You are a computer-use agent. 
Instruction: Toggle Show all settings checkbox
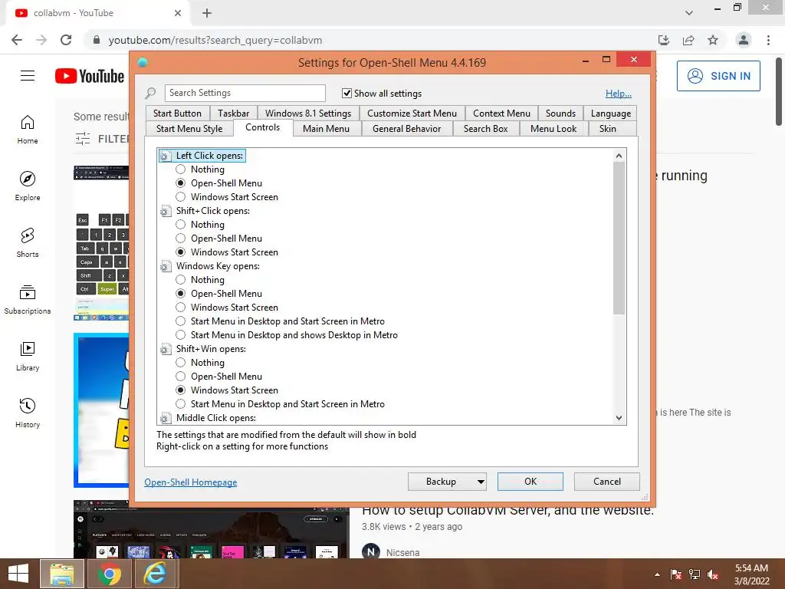click(347, 93)
